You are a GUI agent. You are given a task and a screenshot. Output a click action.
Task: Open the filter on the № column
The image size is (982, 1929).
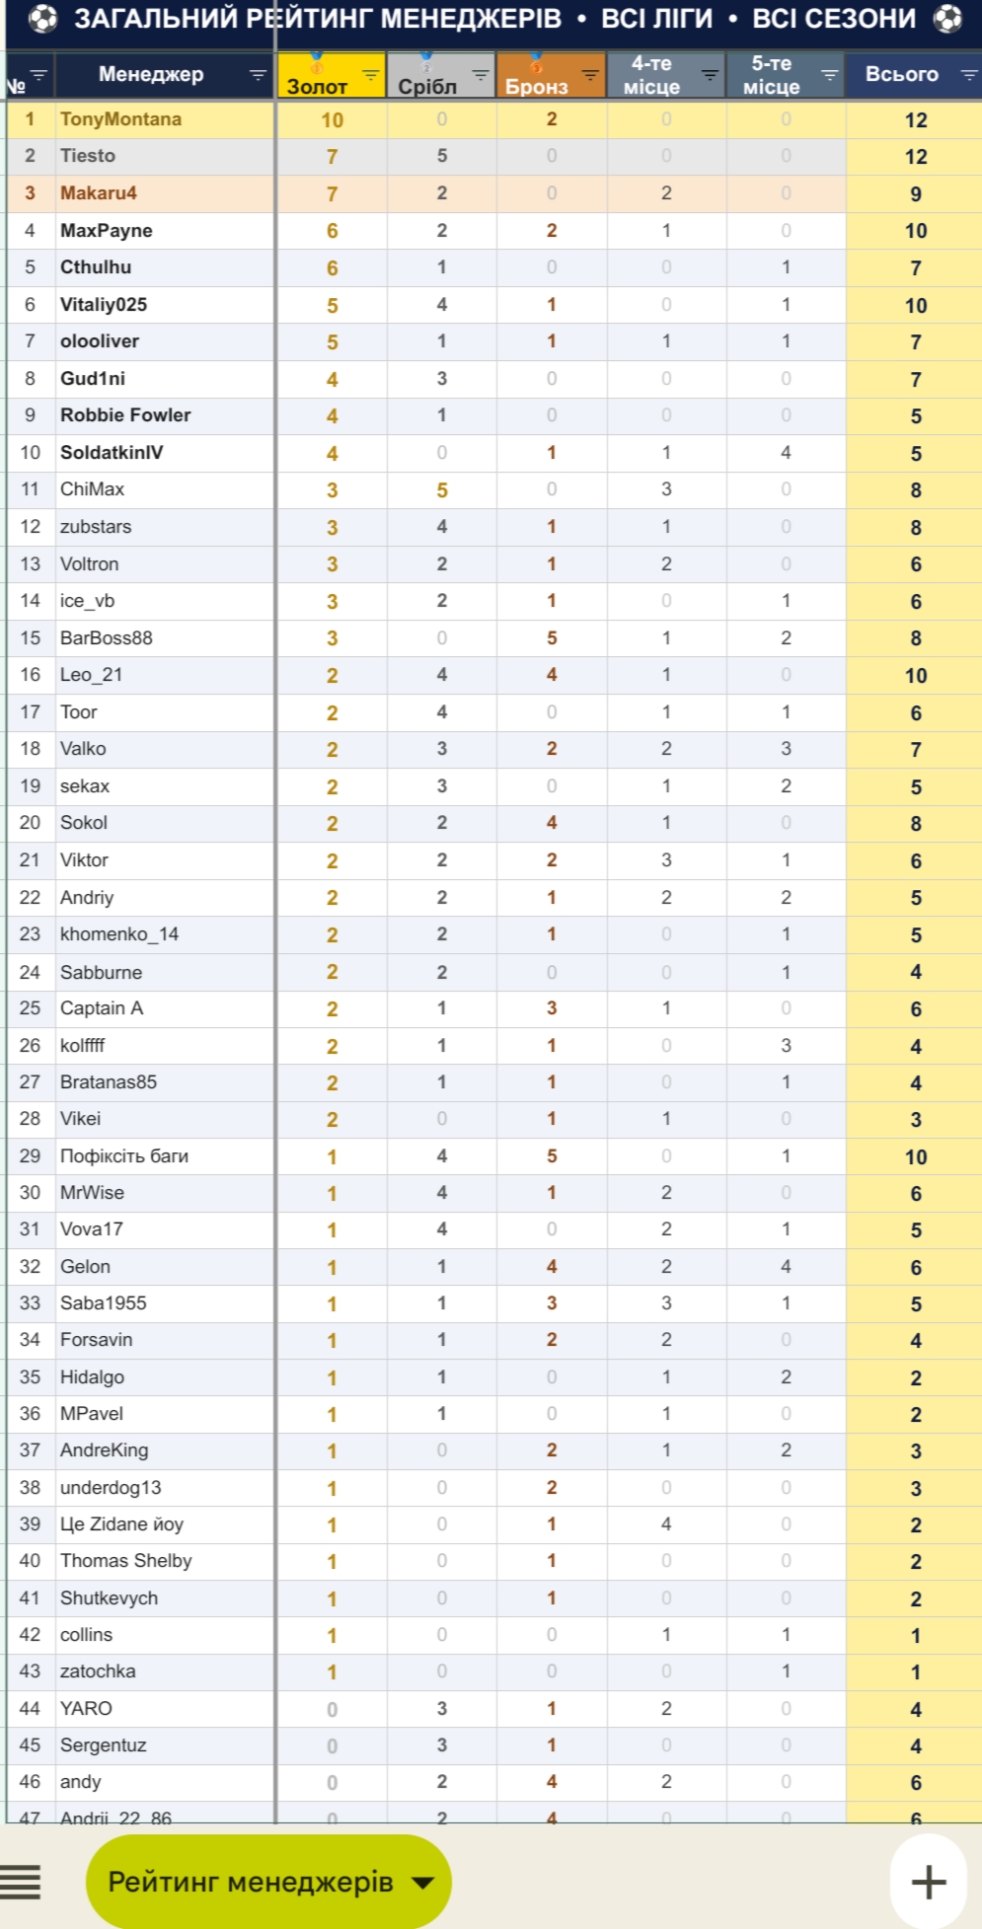click(38, 75)
